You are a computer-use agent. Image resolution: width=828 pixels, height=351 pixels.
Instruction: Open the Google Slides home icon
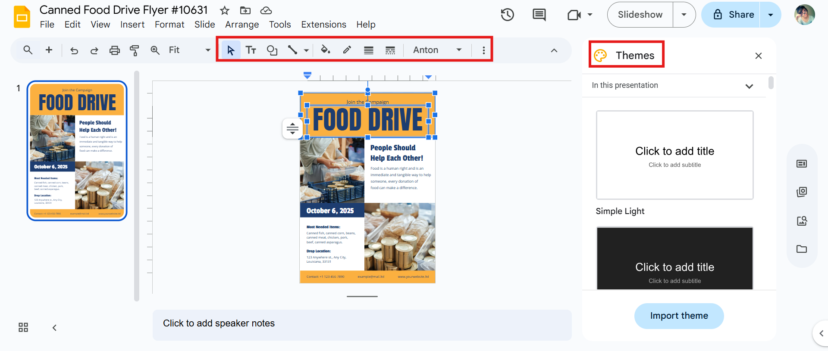click(22, 17)
